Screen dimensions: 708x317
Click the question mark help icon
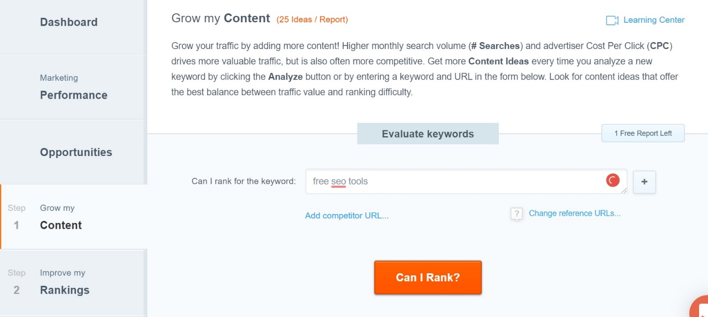517,213
